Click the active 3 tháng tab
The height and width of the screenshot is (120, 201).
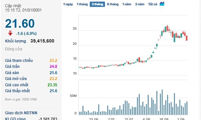pos(97,4)
